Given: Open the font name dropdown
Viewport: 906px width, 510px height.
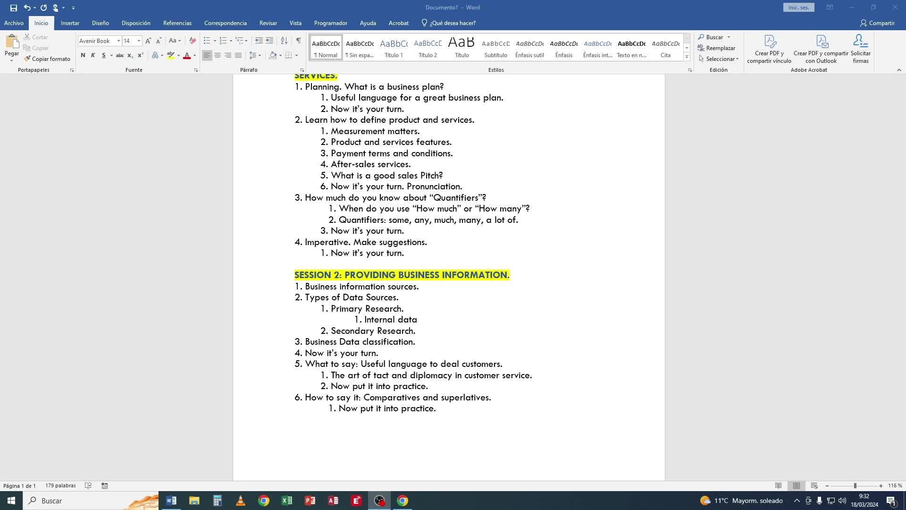Looking at the screenshot, I should tap(118, 41).
